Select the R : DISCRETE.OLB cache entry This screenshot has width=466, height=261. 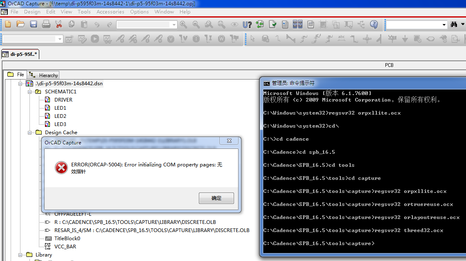(x=135, y=222)
